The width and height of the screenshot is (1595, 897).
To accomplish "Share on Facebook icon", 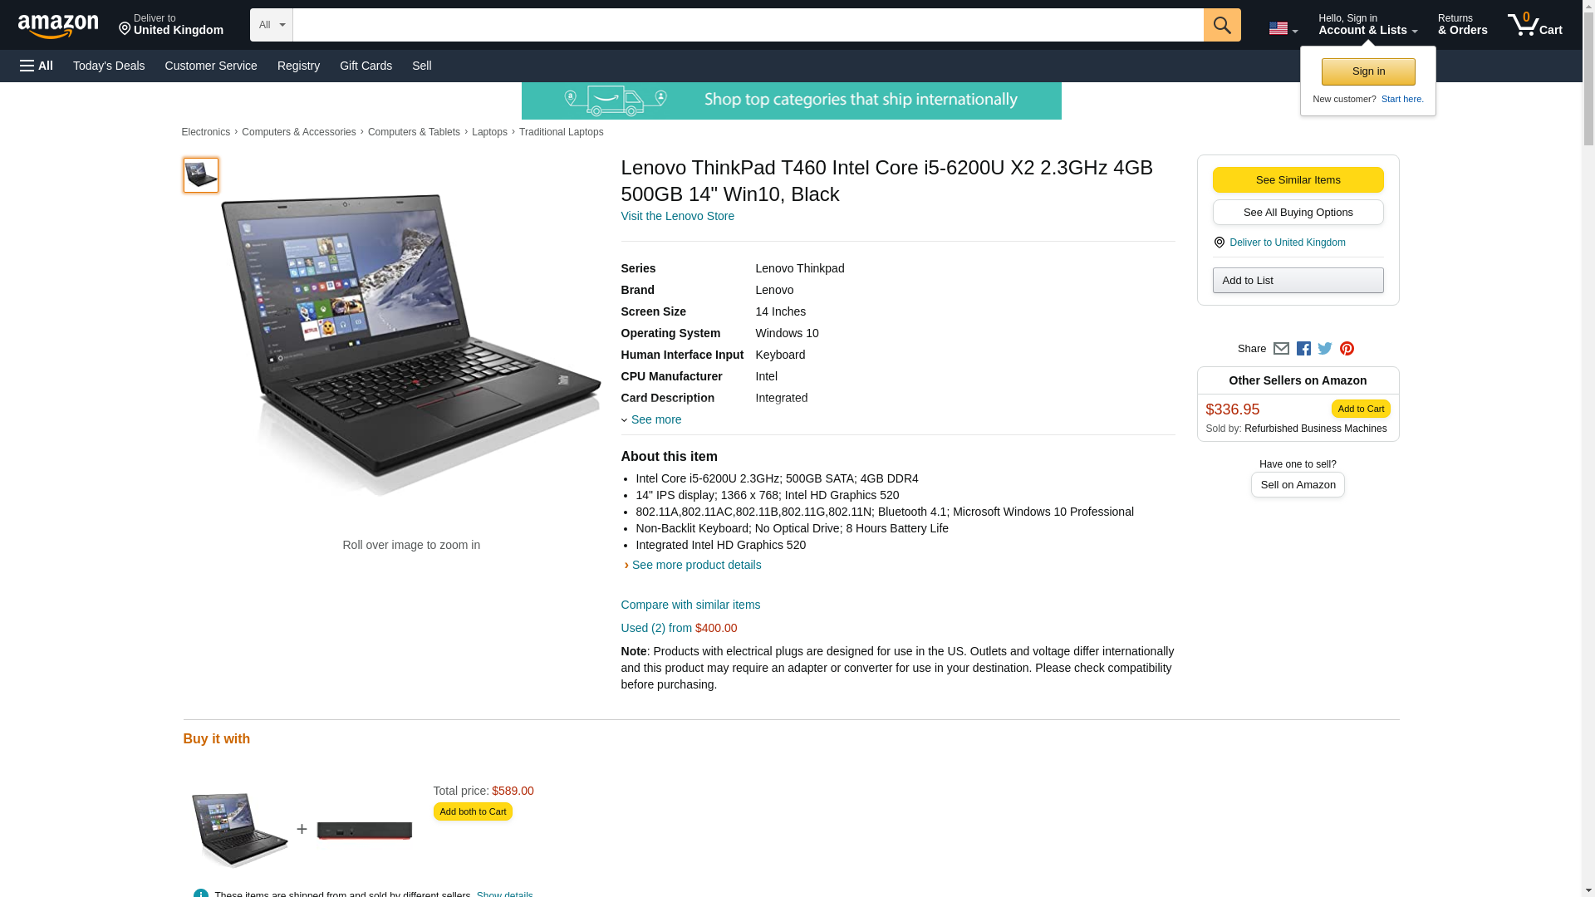I will coord(1303,349).
